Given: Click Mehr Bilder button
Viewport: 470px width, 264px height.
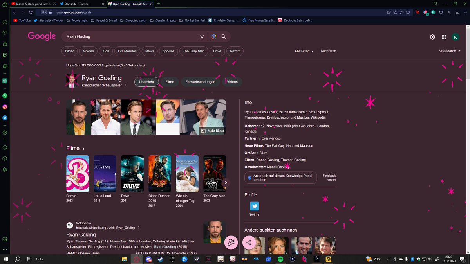Looking at the screenshot, I should click(213, 131).
